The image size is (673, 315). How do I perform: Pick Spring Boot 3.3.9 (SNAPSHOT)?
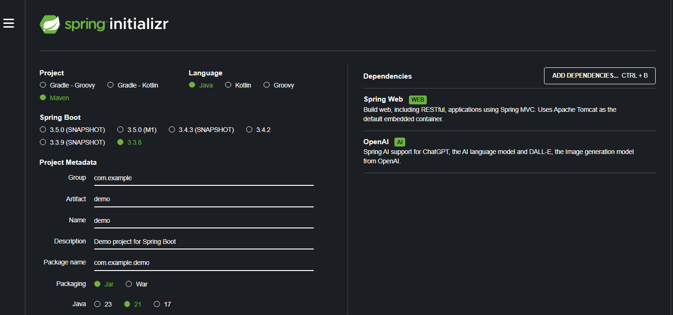point(43,142)
